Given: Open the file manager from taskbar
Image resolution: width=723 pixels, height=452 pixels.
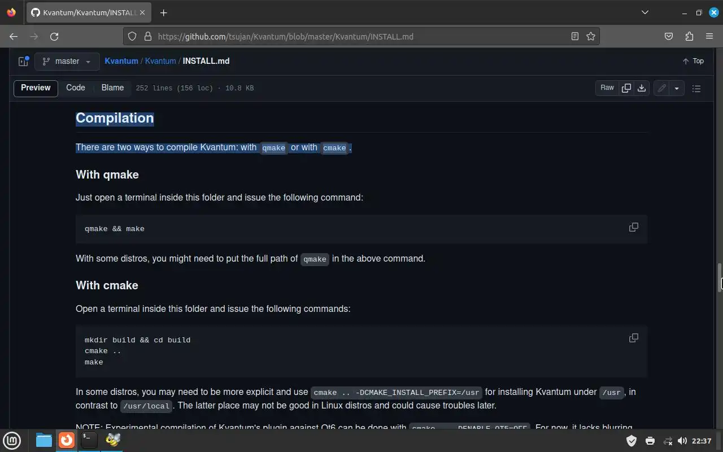Looking at the screenshot, I should (x=44, y=440).
